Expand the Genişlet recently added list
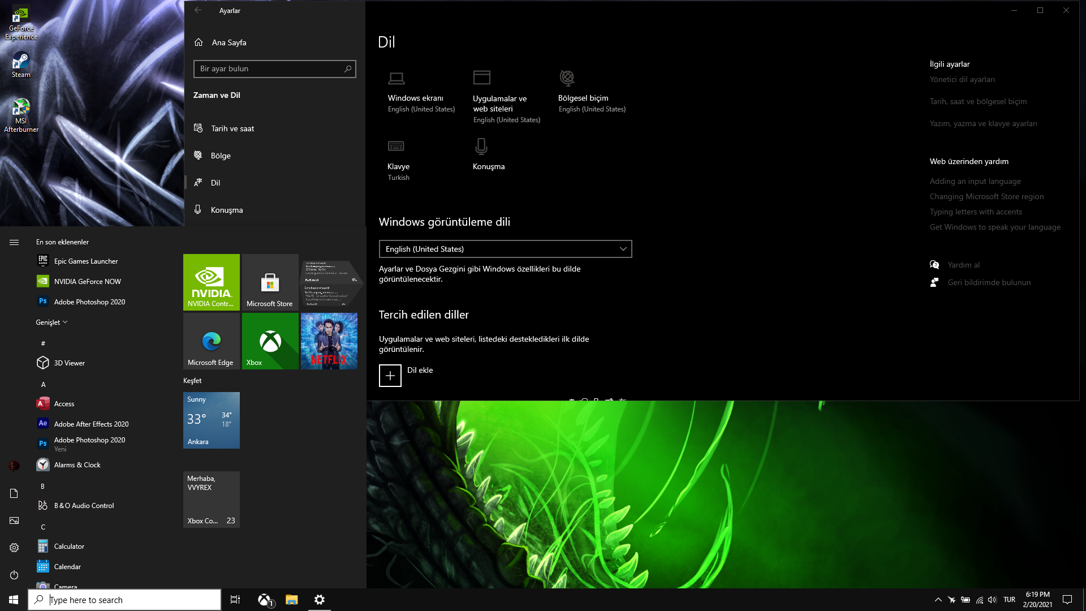The image size is (1086, 611). point(51,322)
